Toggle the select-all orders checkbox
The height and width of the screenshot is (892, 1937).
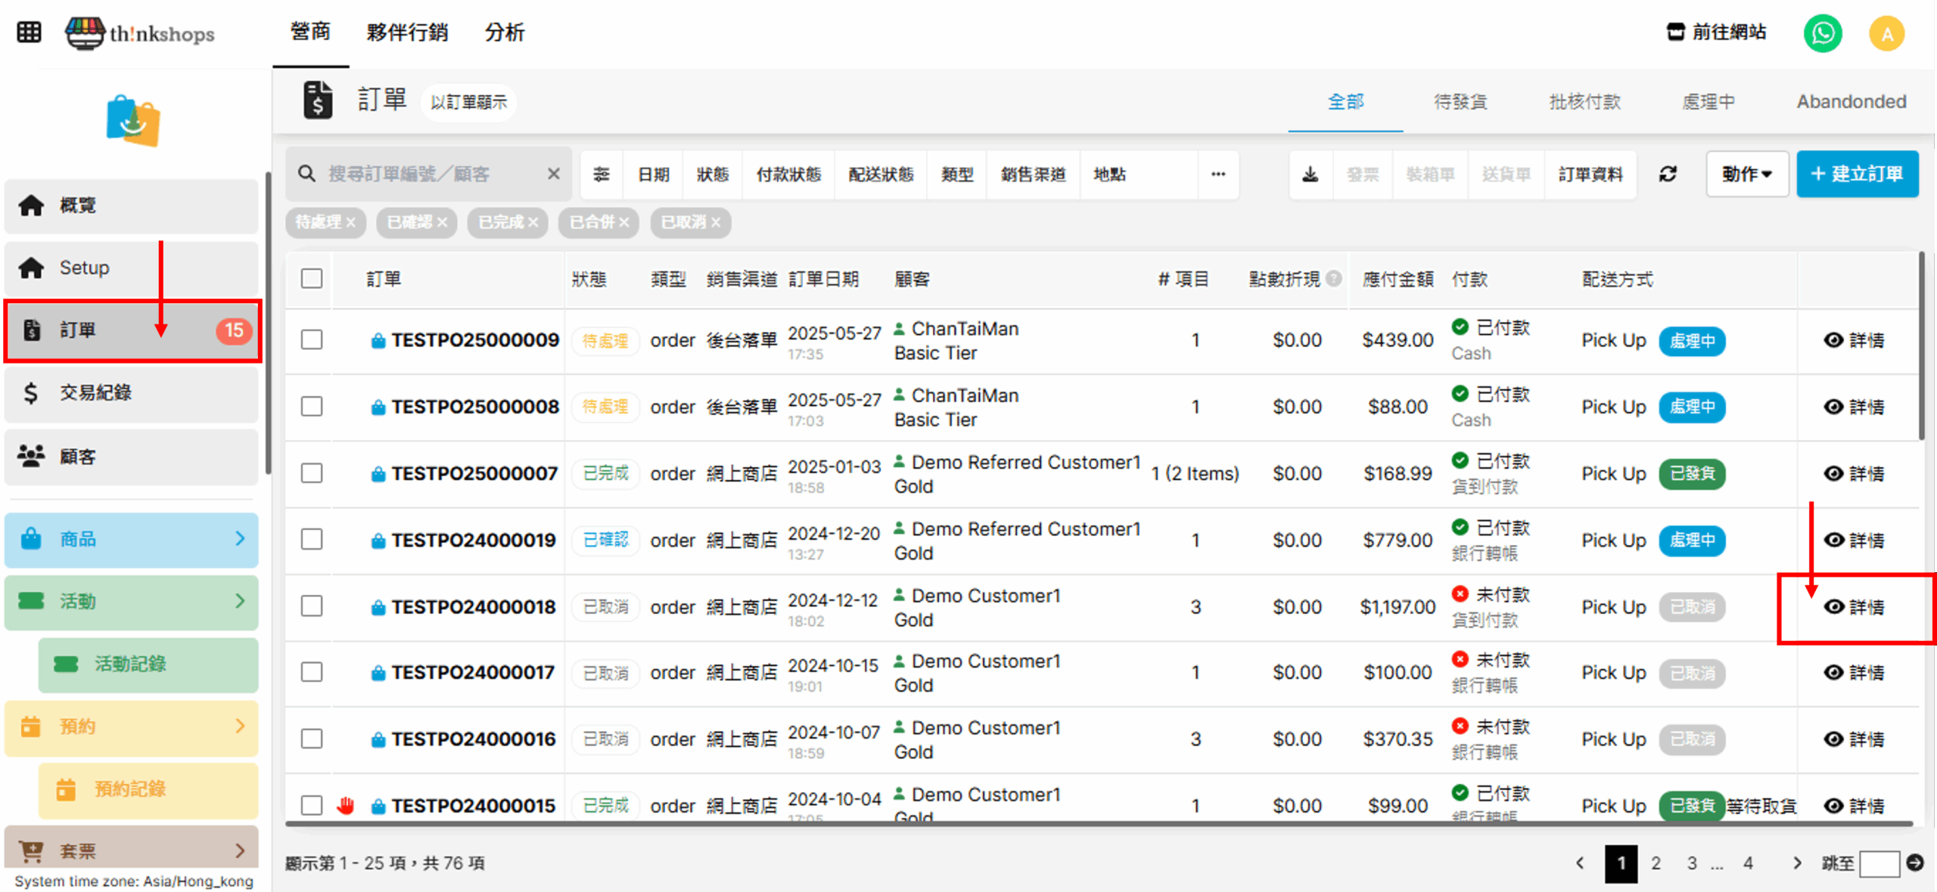point(312,279)
